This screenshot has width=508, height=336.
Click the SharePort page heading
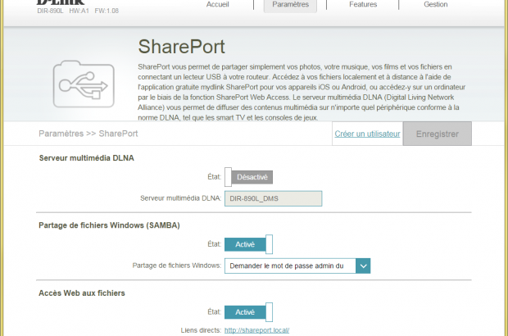pyautogui.click(x=181, y=45)
